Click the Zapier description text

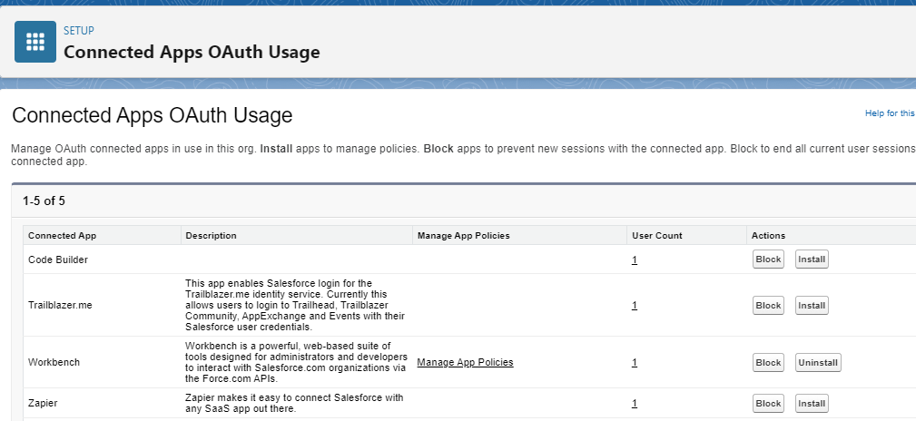(294, 403)
